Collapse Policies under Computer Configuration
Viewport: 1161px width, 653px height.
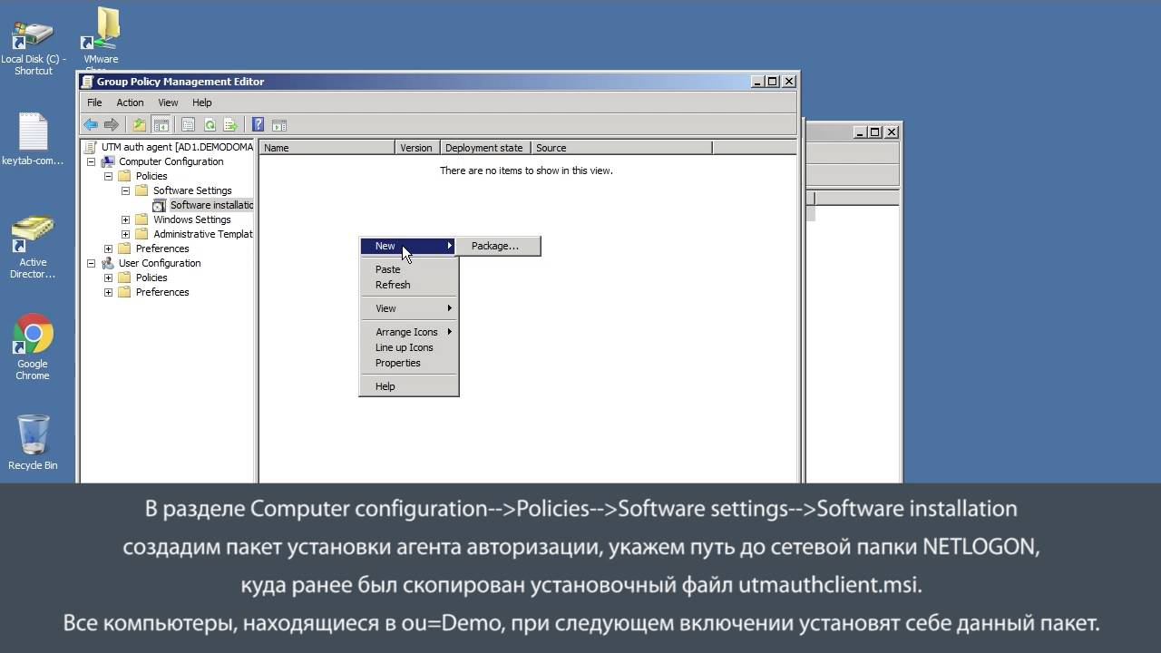pos(108,176)
